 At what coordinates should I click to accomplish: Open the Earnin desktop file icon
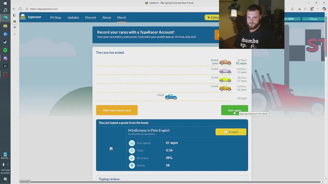pos(5,155)
